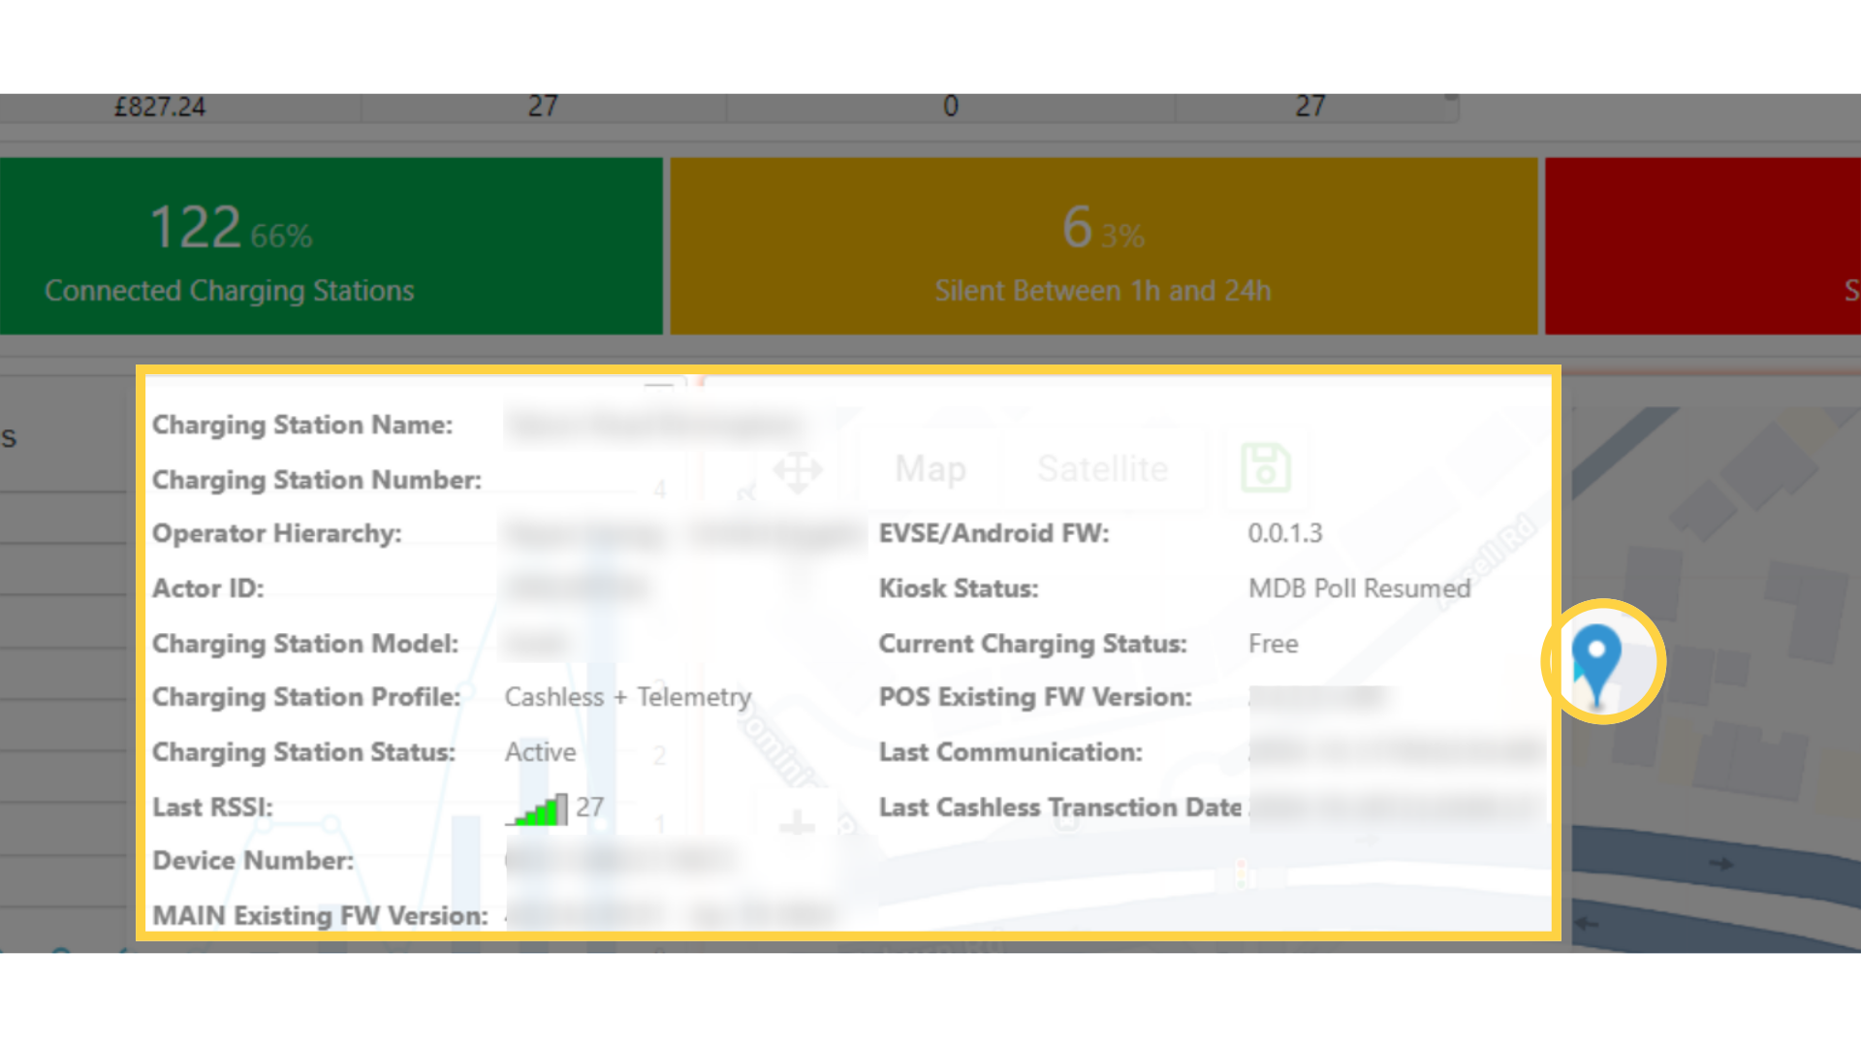Switch to the Map view tab

pyautogui.click(x=930, y=469)
